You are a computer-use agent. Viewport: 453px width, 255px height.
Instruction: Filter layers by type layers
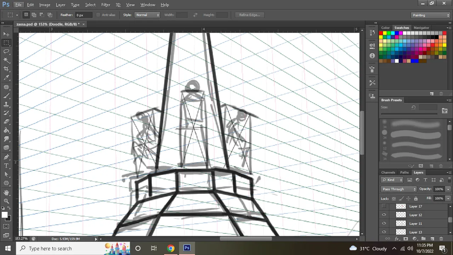point(425,180)
